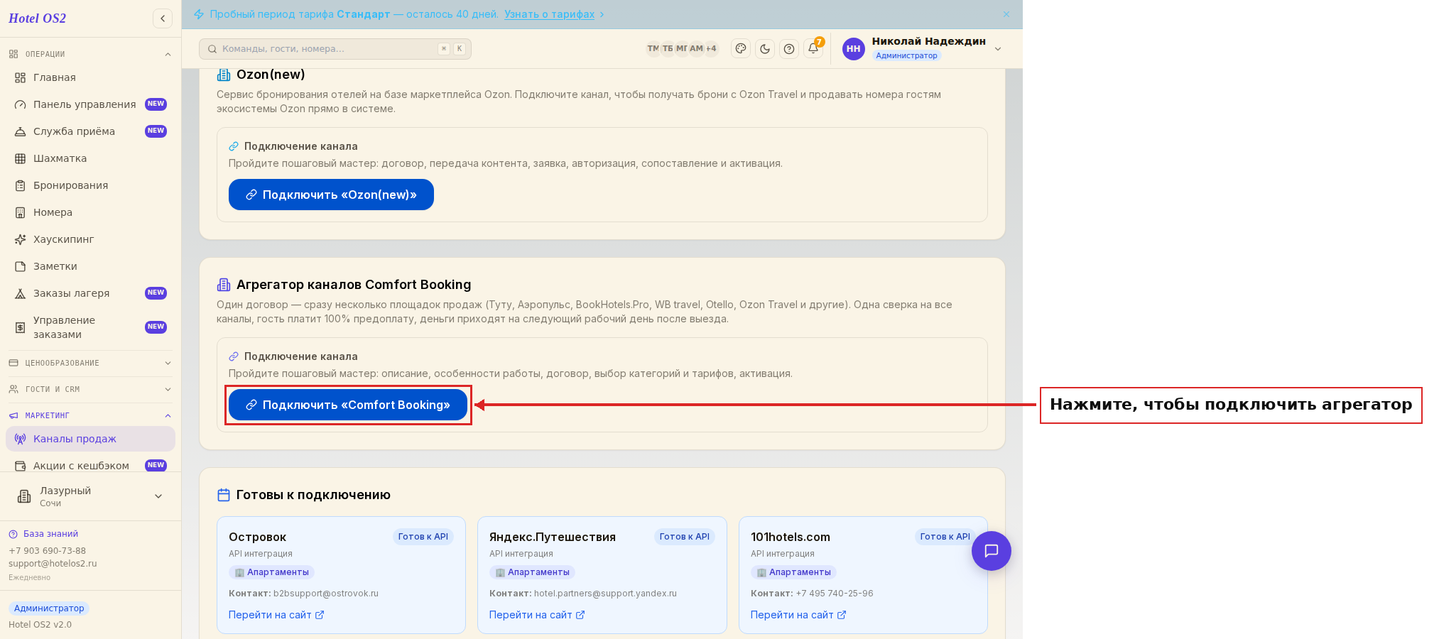
Task: Open user menu for Николай Надеждин
Action: coord(923,48)
